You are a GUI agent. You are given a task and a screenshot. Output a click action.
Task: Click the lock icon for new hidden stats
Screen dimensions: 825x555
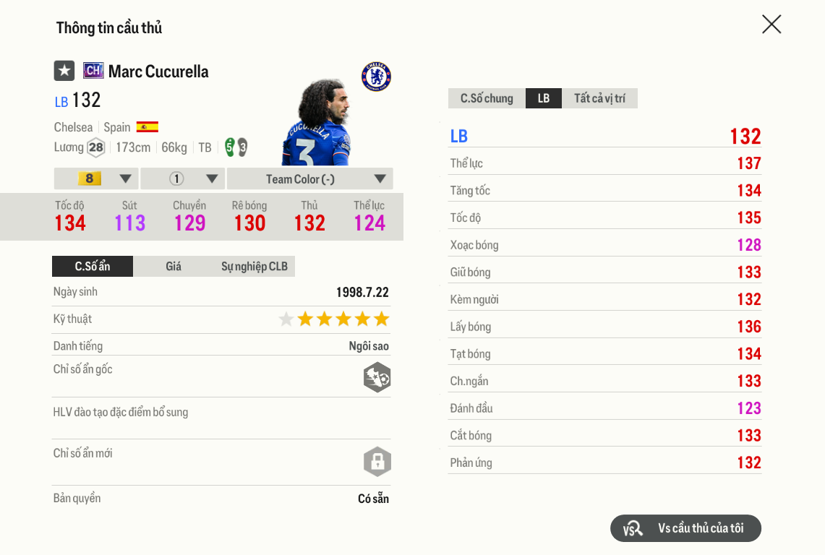[377, 461]
